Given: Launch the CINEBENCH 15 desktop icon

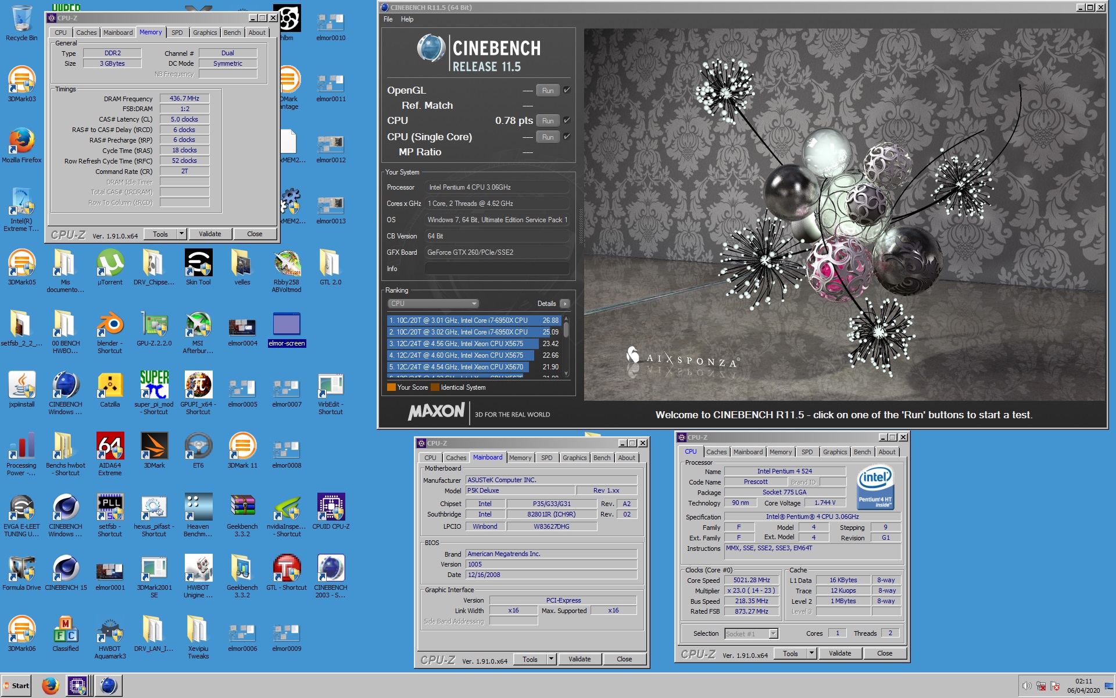Looking at the screenshot, I should point(66,573).
